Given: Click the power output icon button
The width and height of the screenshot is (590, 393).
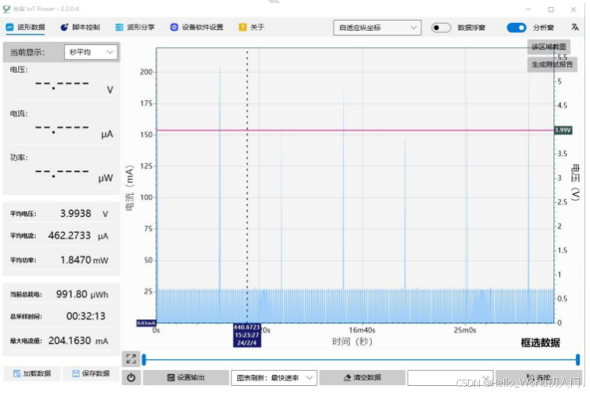Looking at the screenshot, I should pyautogui.click(x=131, y=378).
